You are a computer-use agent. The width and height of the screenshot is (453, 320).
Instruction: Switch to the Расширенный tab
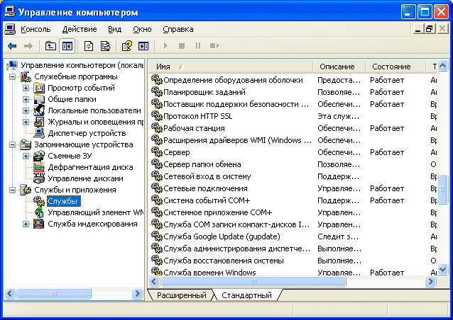182,295
